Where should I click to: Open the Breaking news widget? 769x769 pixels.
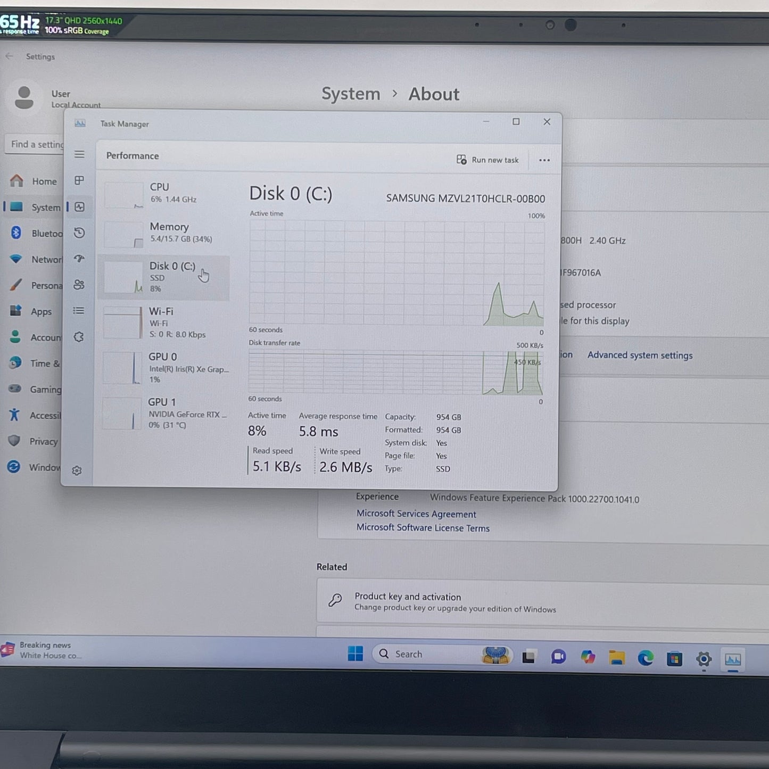(43, 650)
